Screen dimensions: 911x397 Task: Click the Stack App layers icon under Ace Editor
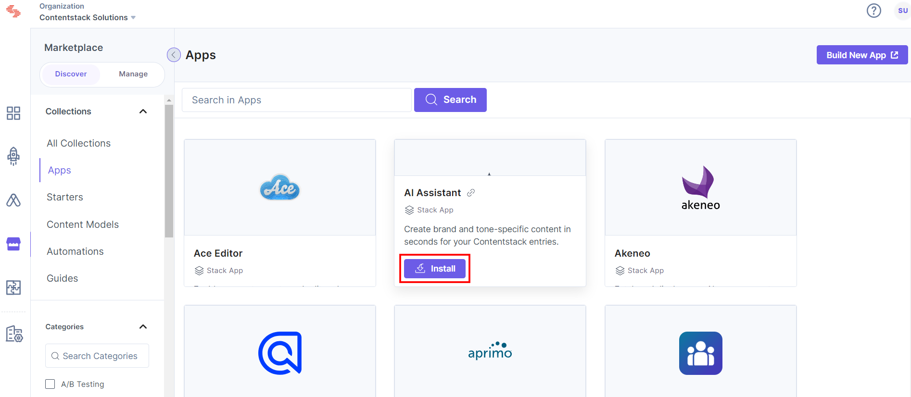(199, 271)
